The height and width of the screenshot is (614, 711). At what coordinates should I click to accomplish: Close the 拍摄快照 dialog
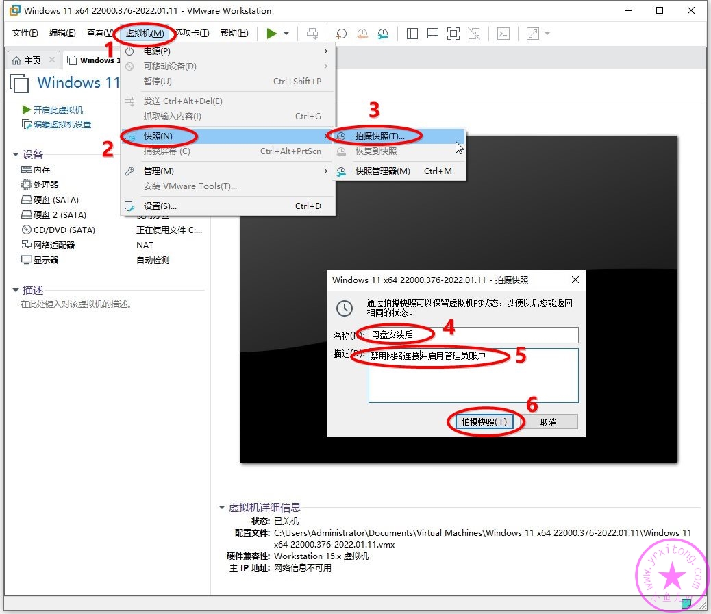575,280
